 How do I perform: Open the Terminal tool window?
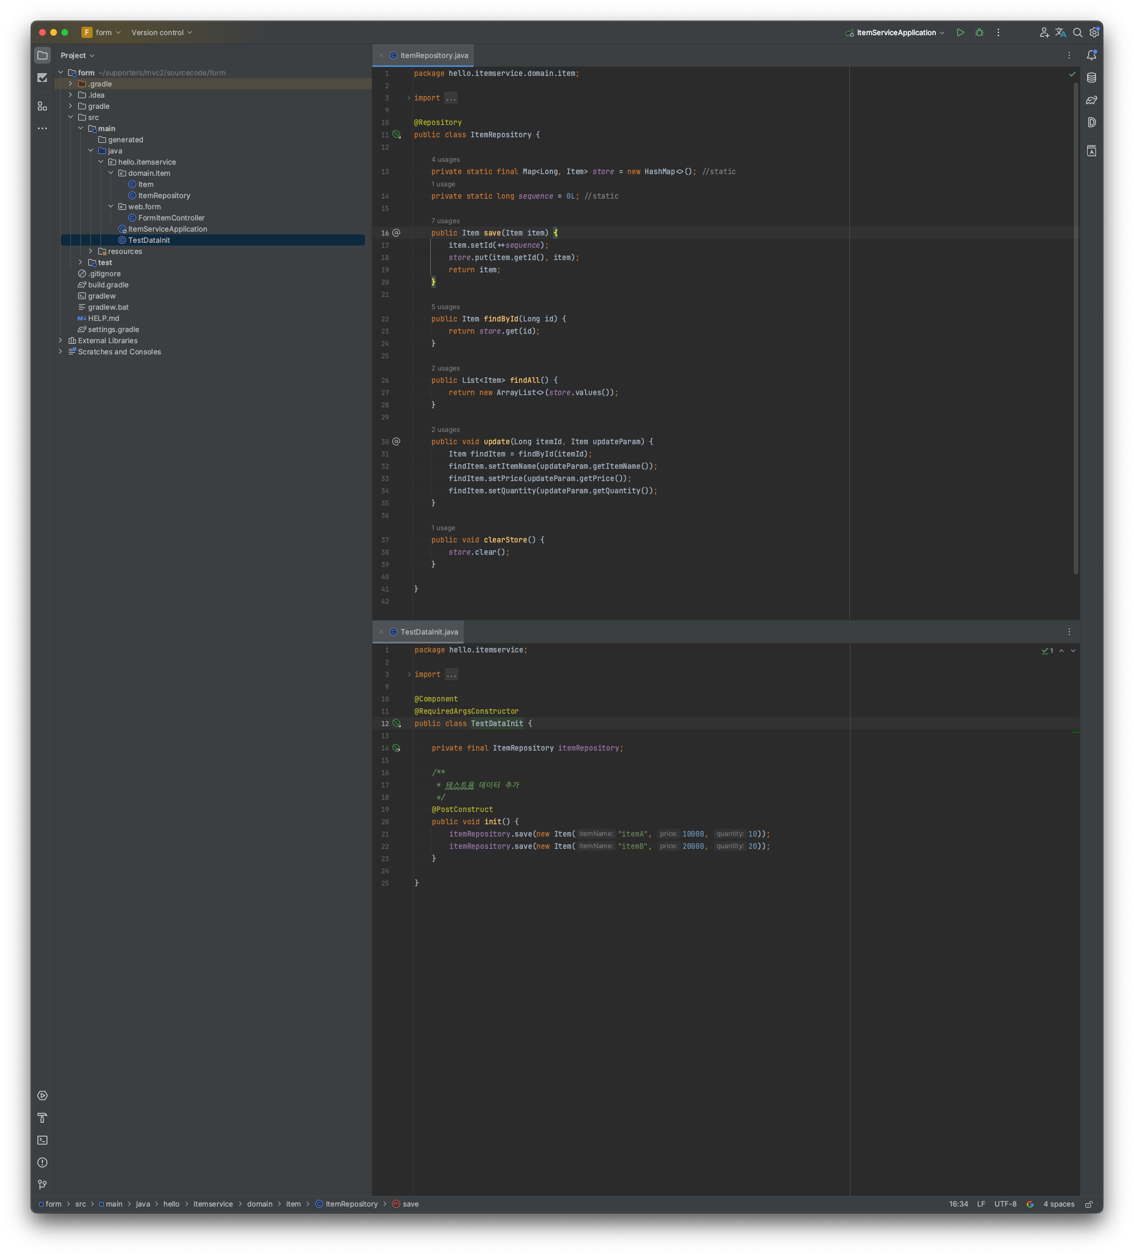pyautogui.click(x=42, y=1140)
